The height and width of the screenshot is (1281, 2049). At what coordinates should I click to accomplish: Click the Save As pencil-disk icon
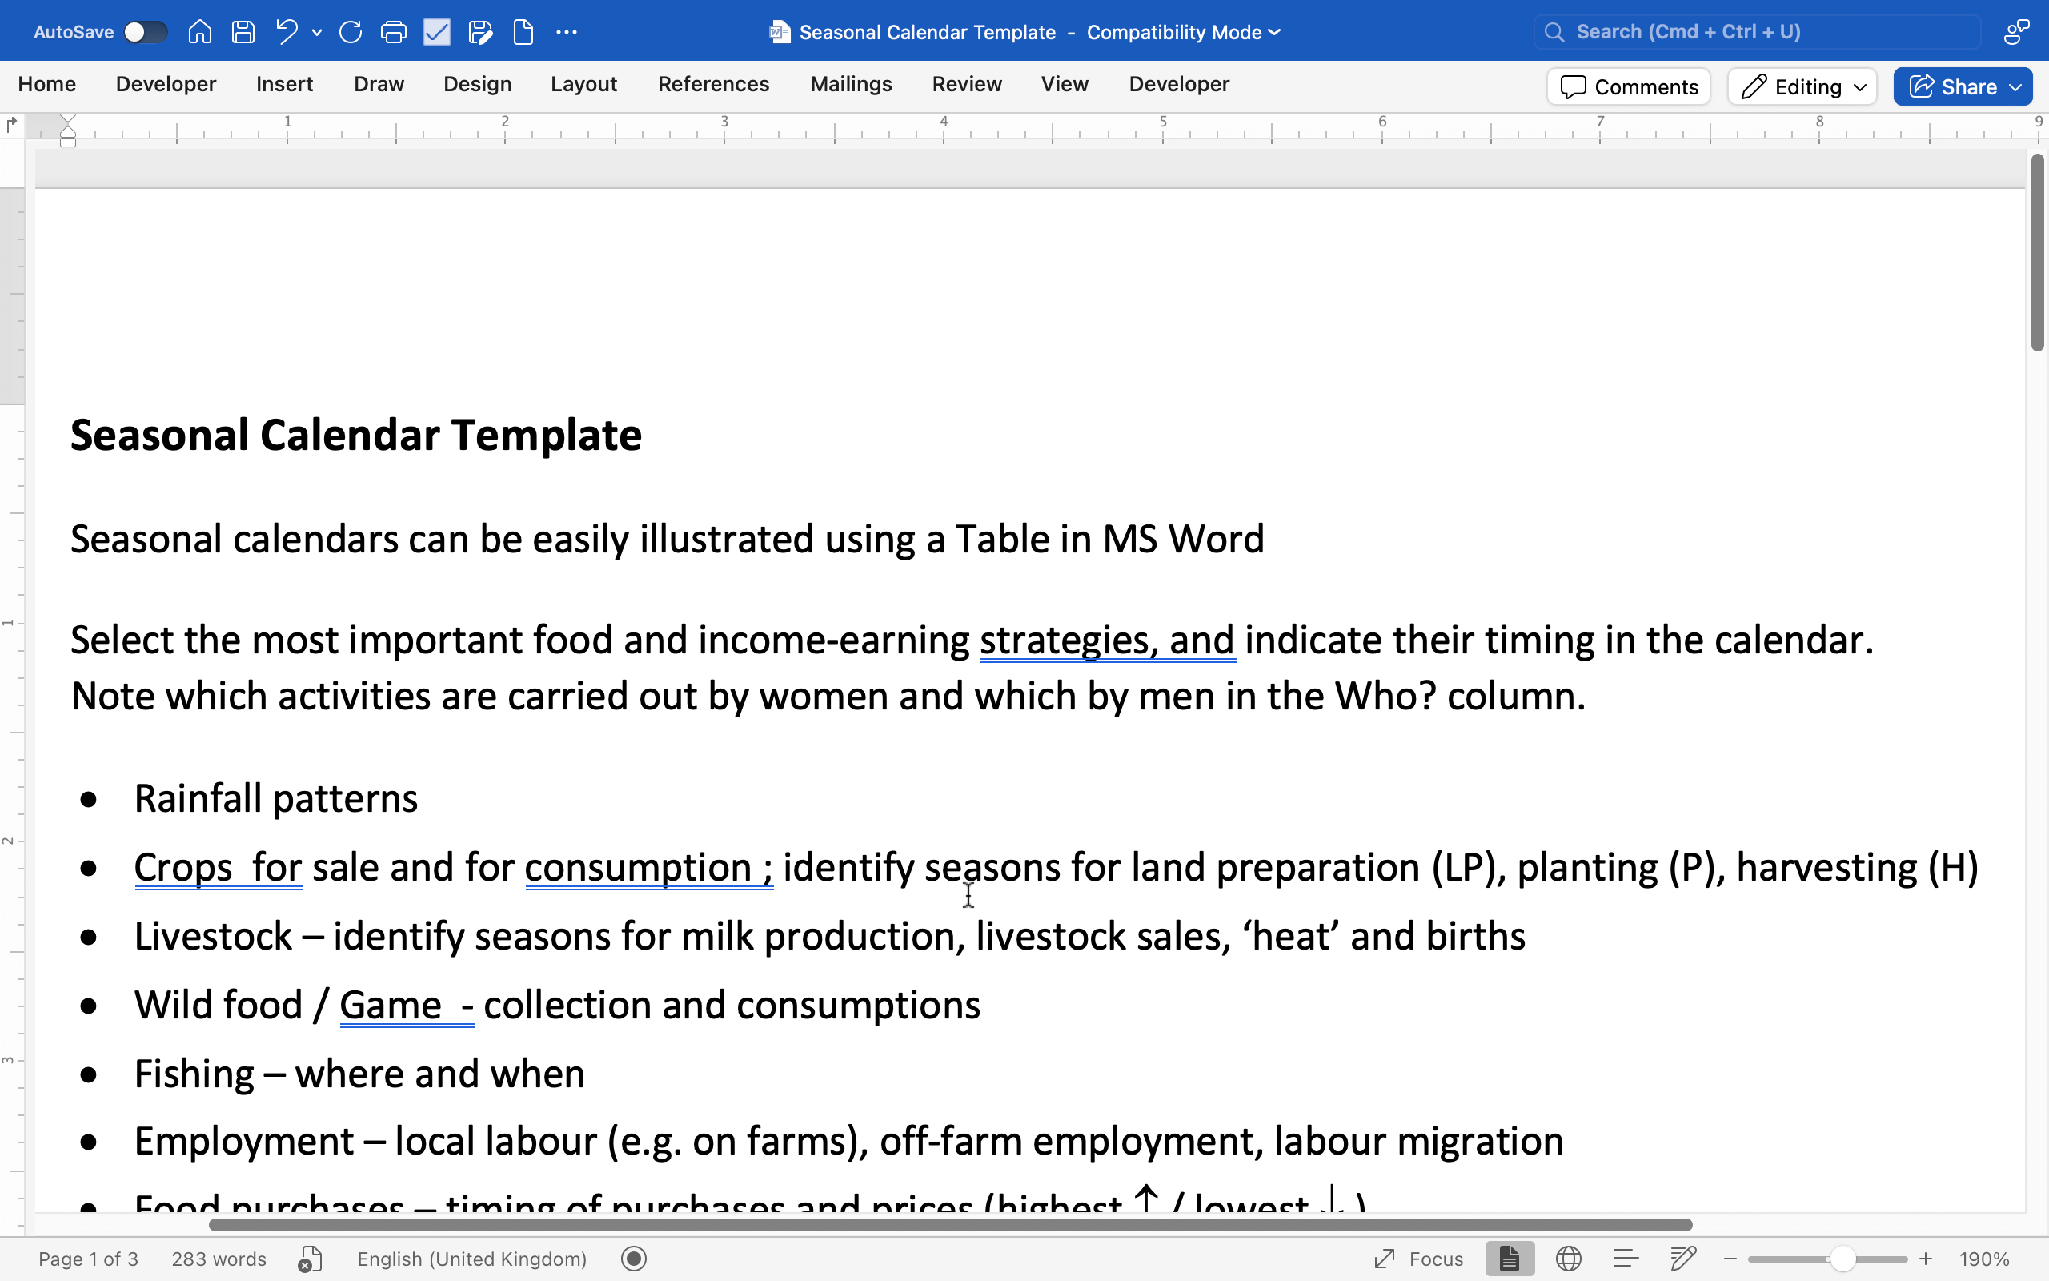(480, 32)
